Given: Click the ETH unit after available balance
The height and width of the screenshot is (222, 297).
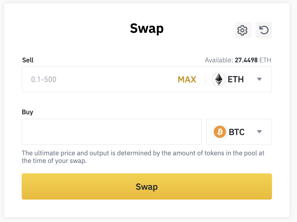Looking at the screenshot, I should 265,60.
